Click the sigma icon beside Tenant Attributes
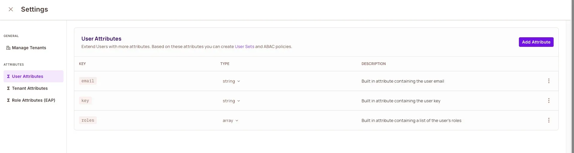Viewport: 574px width, 153px height. click(8, 88)
